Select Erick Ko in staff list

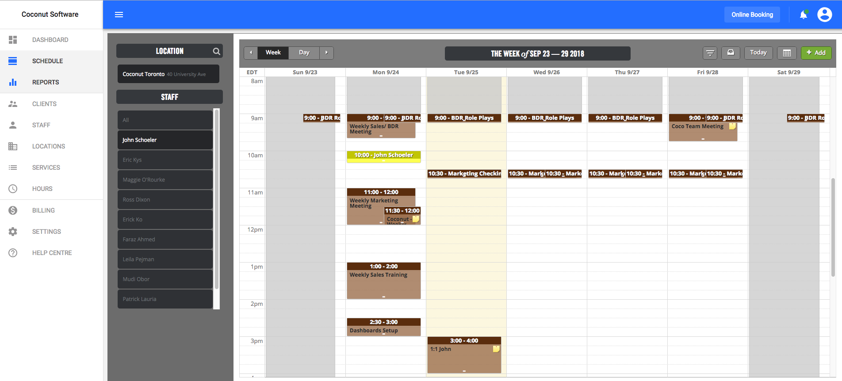click(x=165, y=219)
